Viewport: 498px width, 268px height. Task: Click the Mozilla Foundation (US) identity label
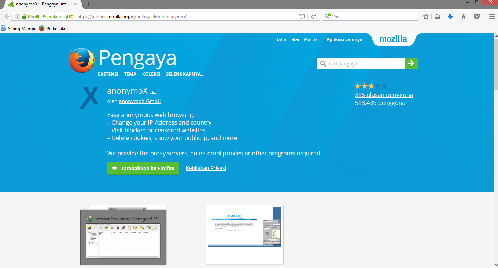point(51,17)
